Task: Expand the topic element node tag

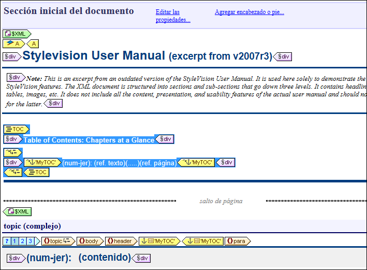Action: click(x=57, y=241)
